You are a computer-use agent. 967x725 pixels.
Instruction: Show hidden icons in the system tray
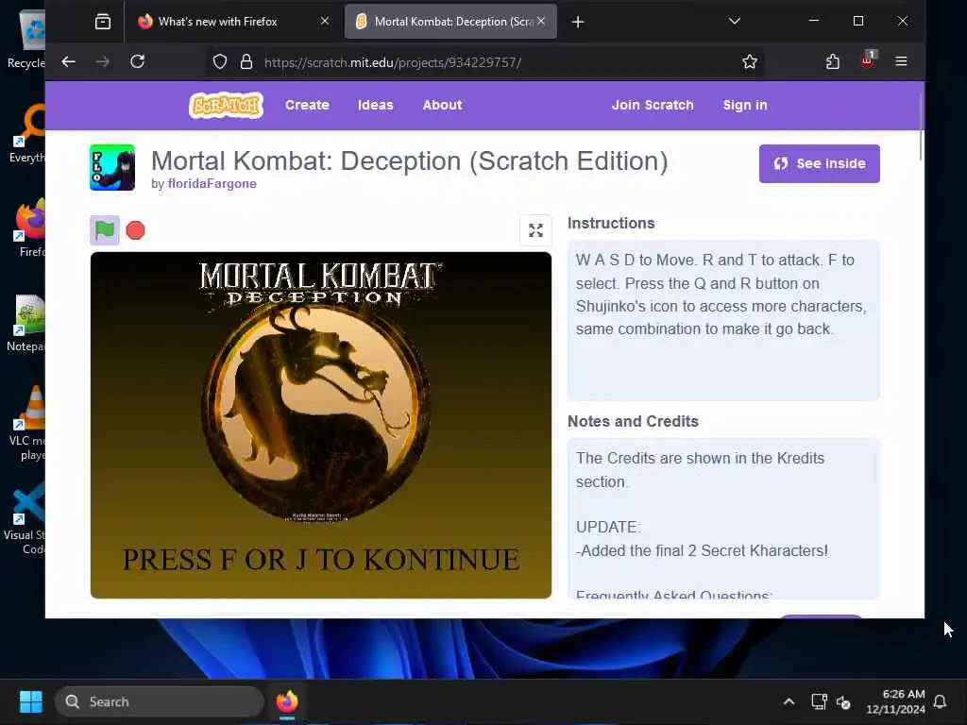click(789, 701)
